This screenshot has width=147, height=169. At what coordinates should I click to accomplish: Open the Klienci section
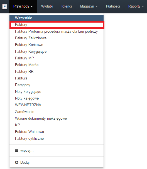point(67,6)
